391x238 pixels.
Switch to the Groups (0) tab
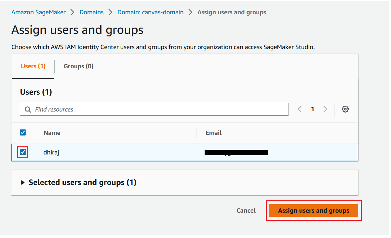pos(78,66)
